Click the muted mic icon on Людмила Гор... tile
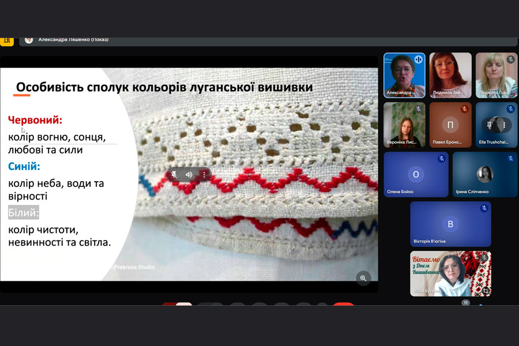 pos(511,59)
